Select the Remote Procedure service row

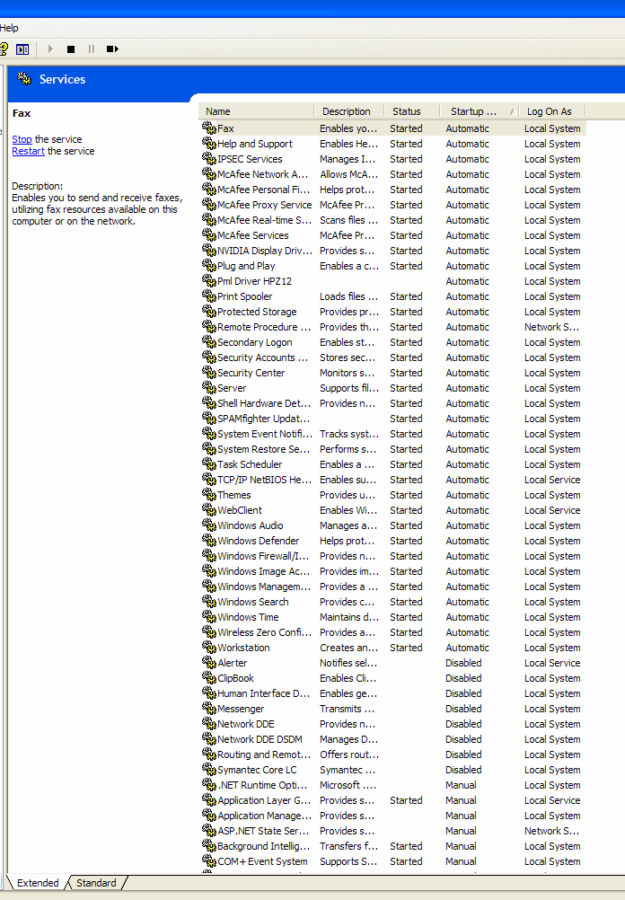point(392,327)
